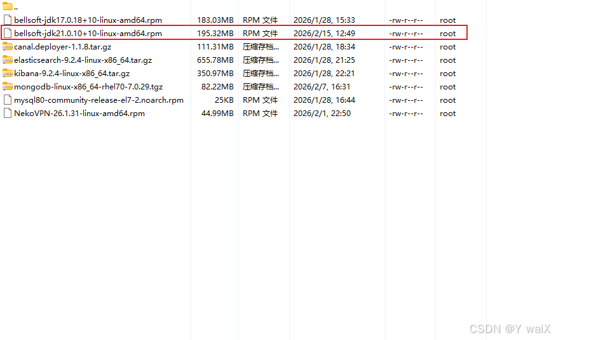
Task: Click the file icon of bellsoft-jdk21.0.10 rpm
Action: [x=8, y=34]
